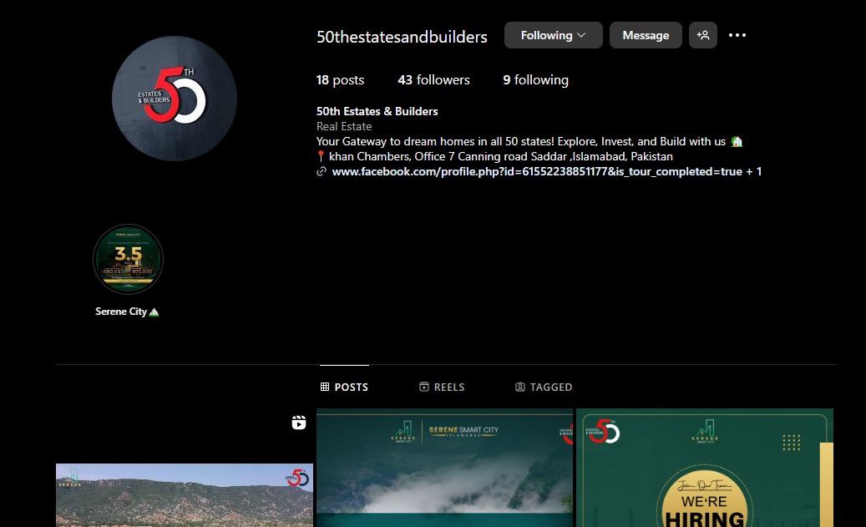Click the Real Estate category label
Image resolution: width=866 pixels, height=527 pixels.
coord(343,126)
